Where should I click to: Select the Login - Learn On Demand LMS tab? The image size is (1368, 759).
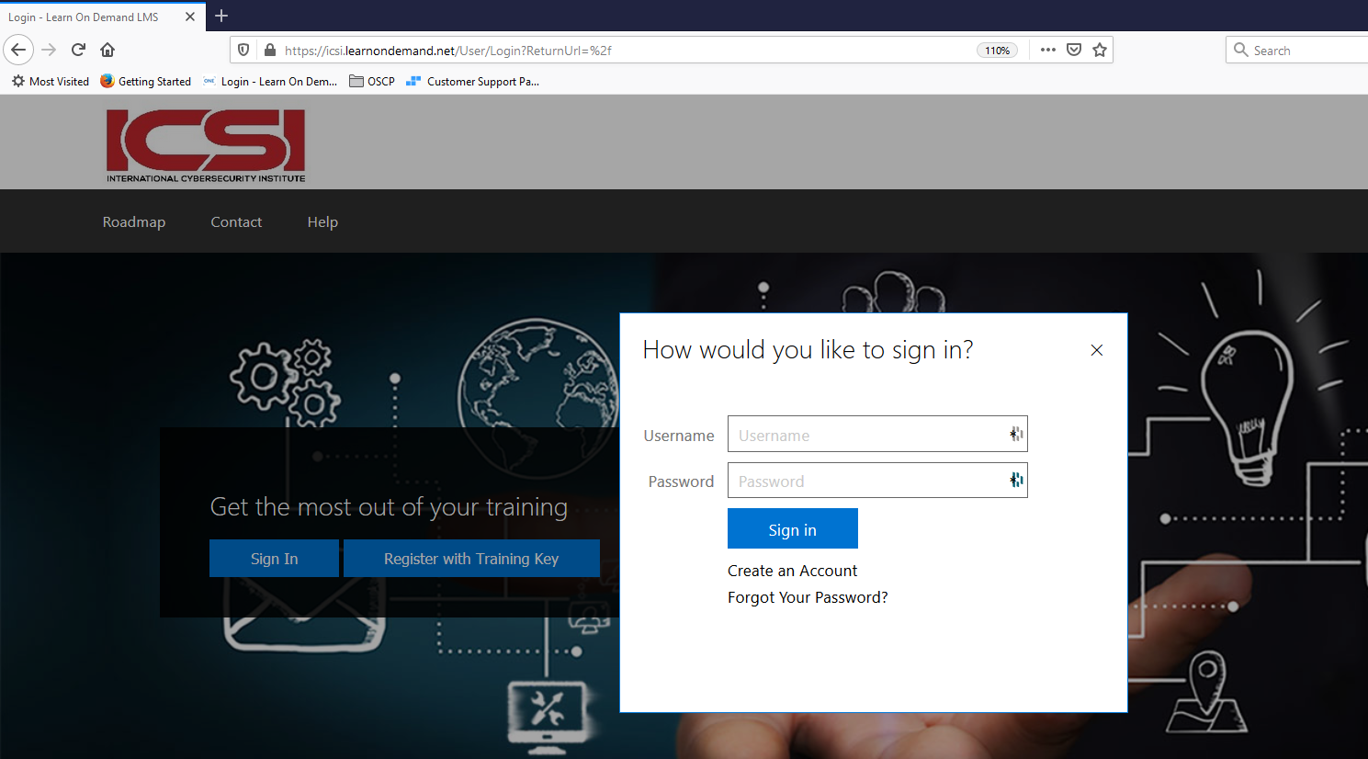click(101, 17)
